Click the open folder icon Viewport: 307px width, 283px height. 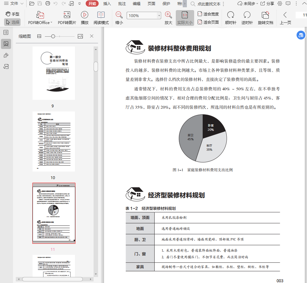click(32, 3)
